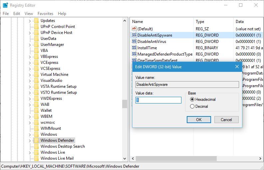Maximize the Registry Editor window
Image resolution: width=264 pixels, height=170 pixels.
pos(241,5)
